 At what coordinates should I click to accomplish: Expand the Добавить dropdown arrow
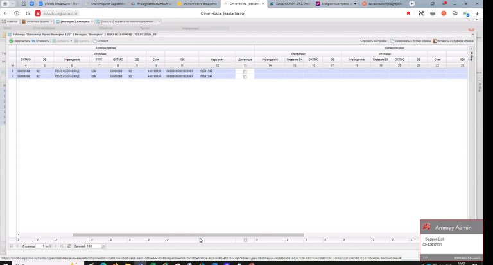(x=71, y=41)
